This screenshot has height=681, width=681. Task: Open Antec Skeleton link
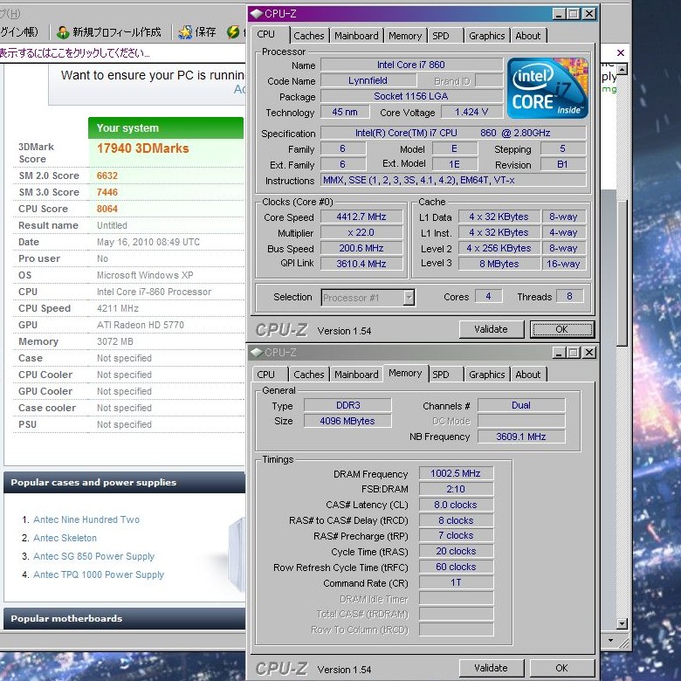tap(65, 538)
